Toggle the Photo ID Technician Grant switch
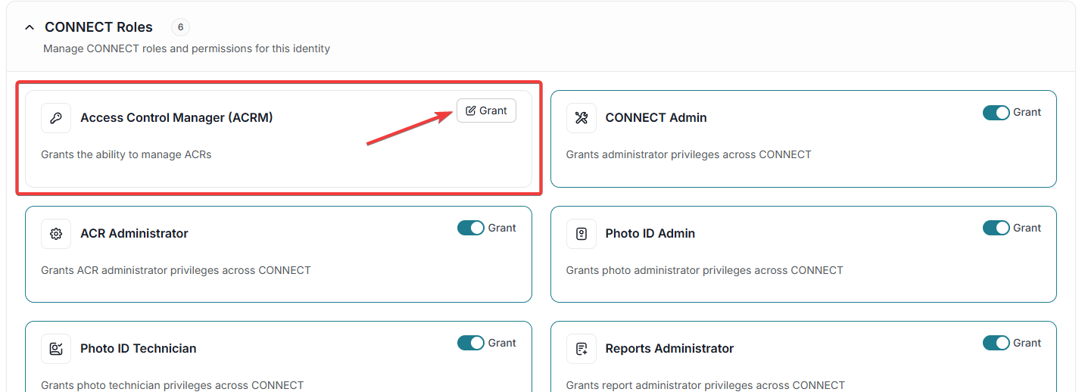Image resolution: width=1085 pixels, height=392 pixels. pyautogui.click(x=470, y=344)
